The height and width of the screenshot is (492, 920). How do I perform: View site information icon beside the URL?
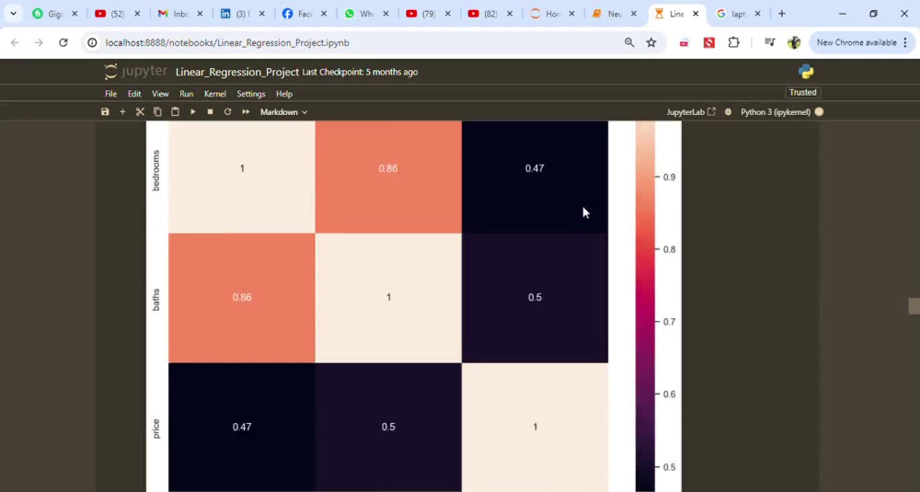[92, 42]
